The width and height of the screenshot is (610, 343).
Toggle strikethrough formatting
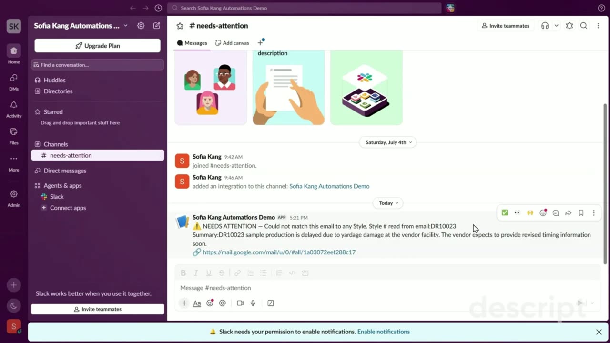coord(221,273)
